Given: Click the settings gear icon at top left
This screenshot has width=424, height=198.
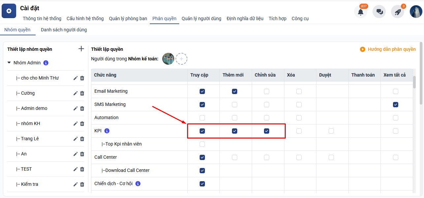Looking at the screenshot, I should pos(9,11).
